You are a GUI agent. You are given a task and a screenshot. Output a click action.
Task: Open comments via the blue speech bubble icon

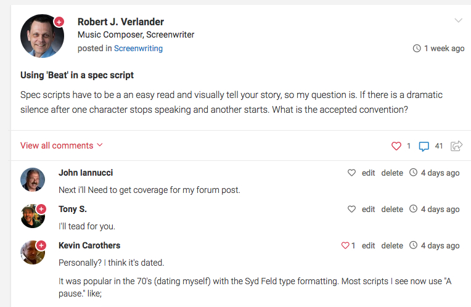coord(424,146)
